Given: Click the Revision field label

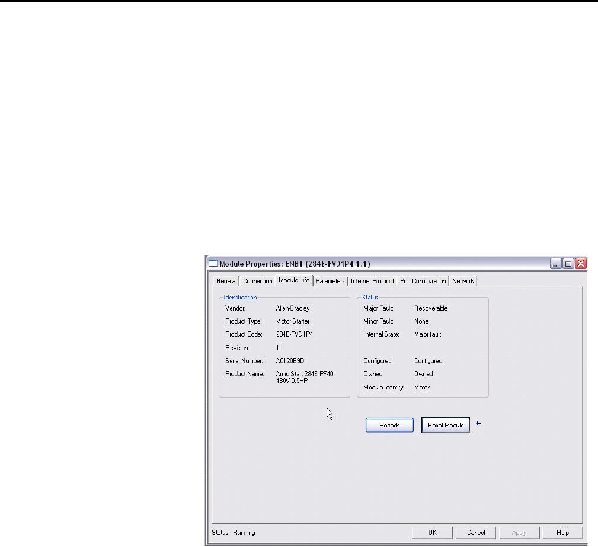Looking at the screenshot, I should click(237, 347).
